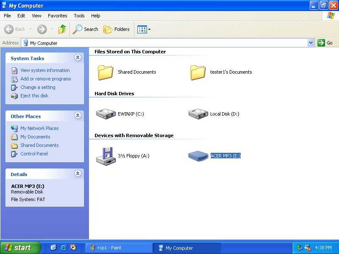Collapse the Other Places panel
Viewport: 339px width, 254px height.
(78, 115)
